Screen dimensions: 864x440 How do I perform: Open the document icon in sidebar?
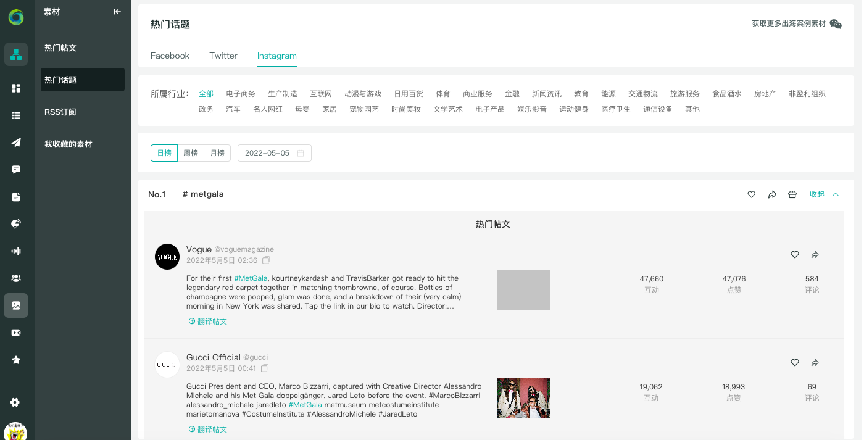(x=16, y=197)
